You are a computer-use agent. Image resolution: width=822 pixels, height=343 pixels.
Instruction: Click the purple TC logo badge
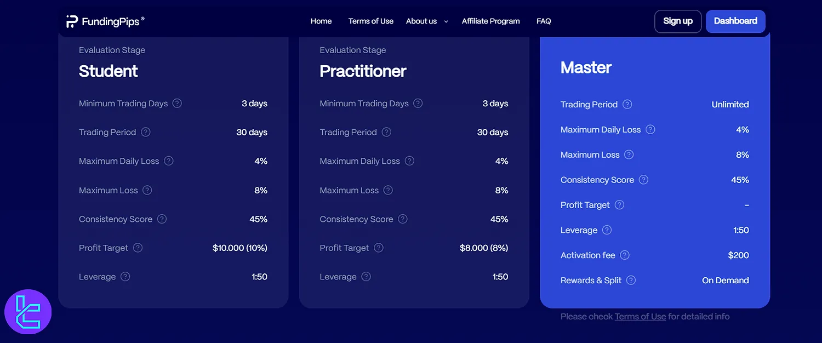[28, 312]
